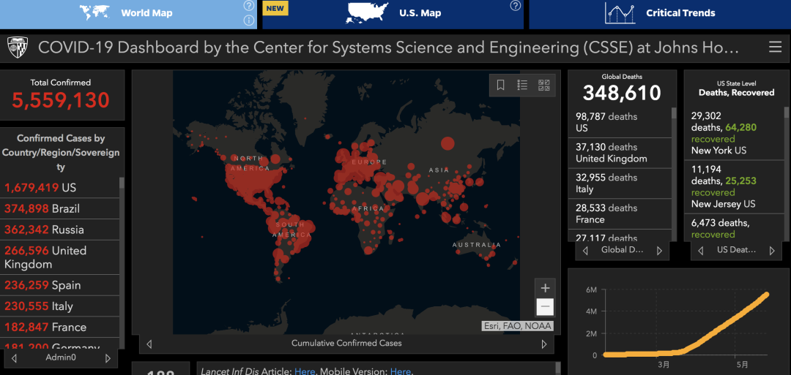Click the help icon on World Map tab
This screenshot has height=375, width=791.
[x=249, y=6]
